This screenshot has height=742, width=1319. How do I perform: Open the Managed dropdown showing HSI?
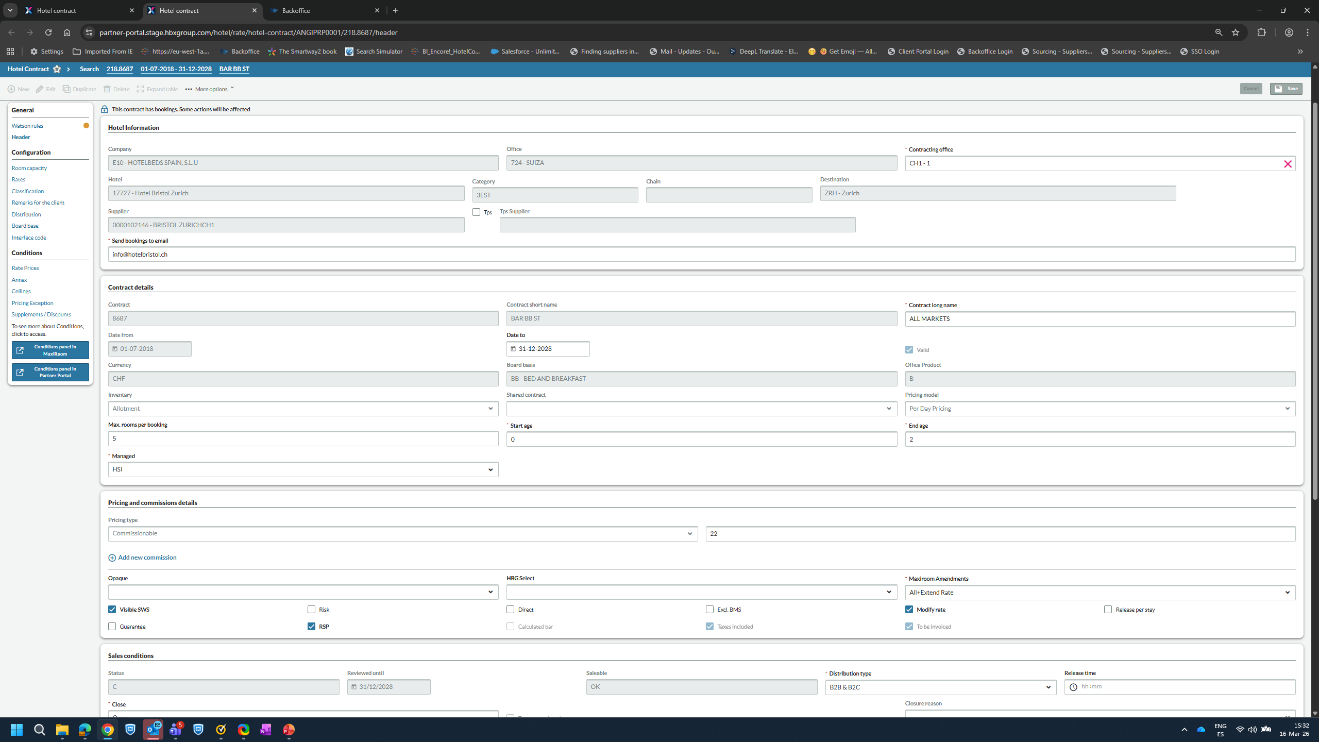pyautogui.click(x=303, y=469)
